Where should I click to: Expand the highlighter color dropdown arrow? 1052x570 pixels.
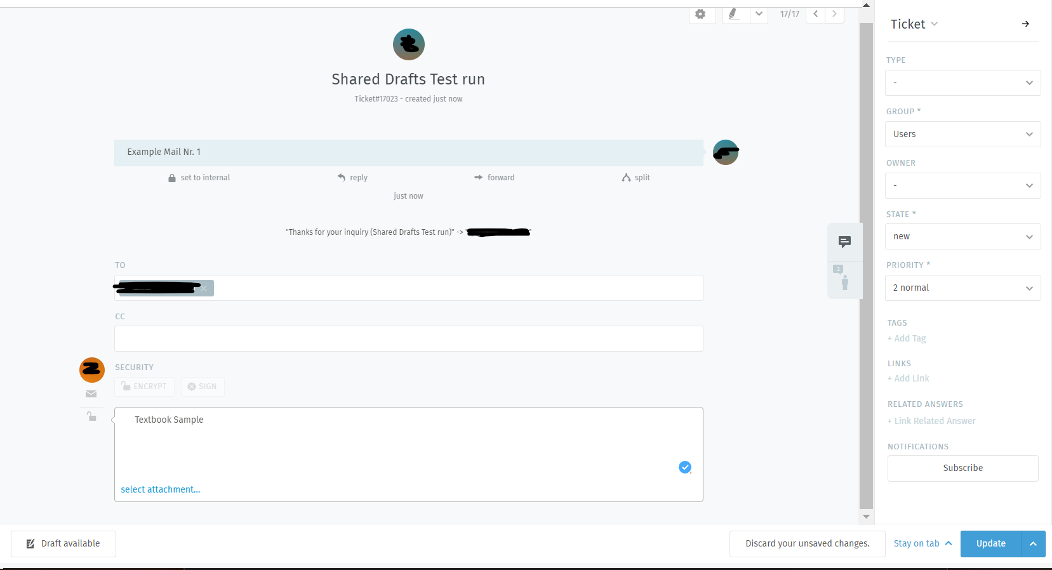[x=759, y=14]
